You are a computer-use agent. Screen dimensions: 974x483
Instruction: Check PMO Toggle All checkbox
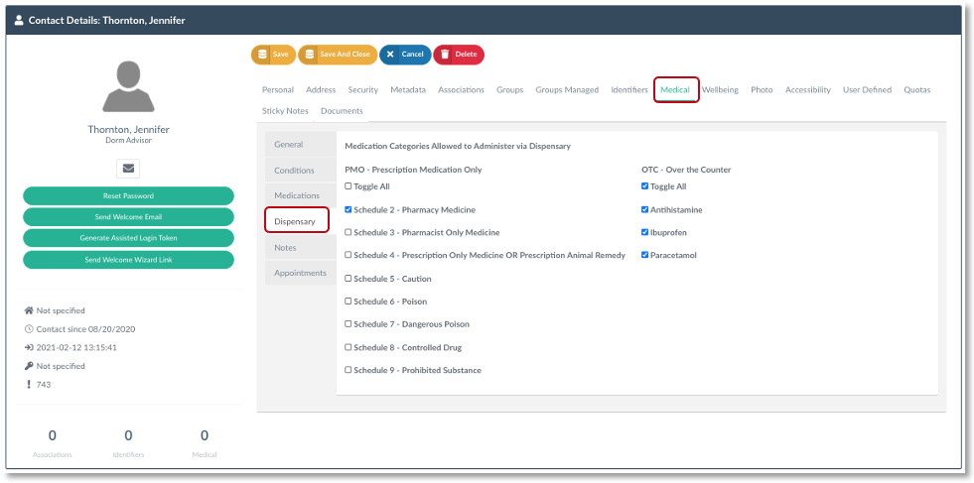click(348, 186)
